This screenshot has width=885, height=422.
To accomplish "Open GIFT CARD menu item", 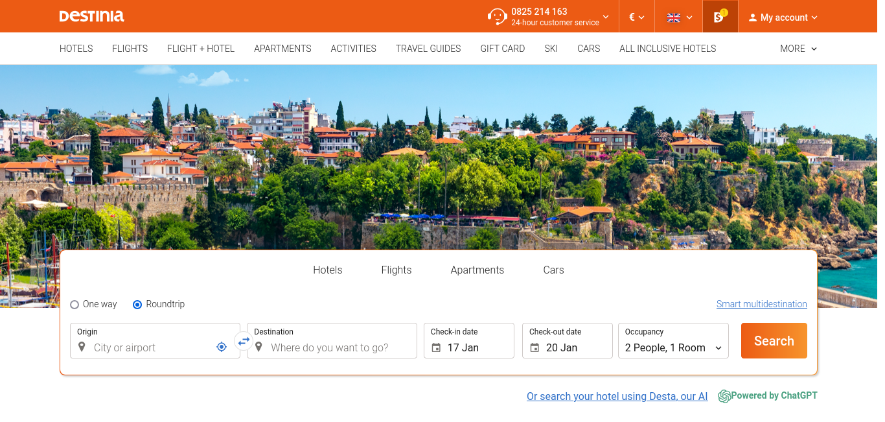I will (x=503, y=49).
